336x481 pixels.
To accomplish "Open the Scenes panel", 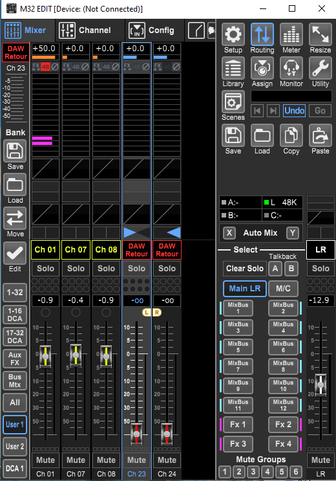I will click(233, 102).
